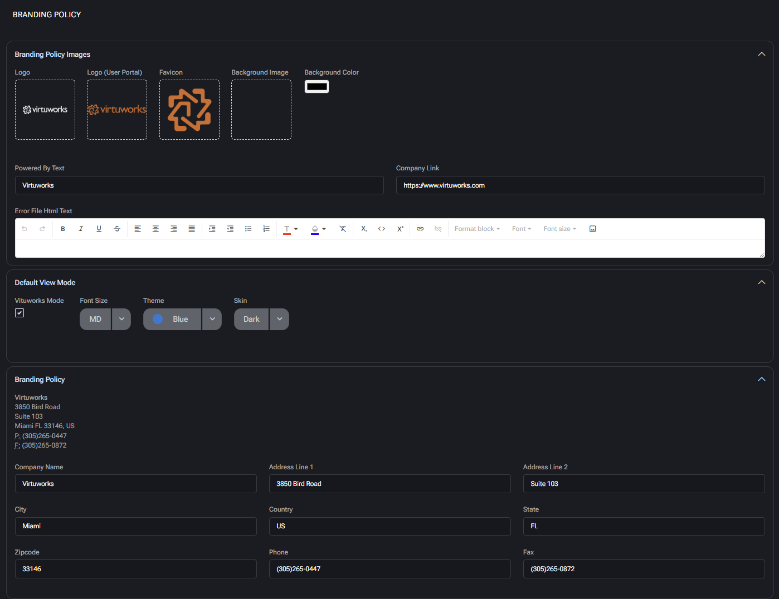This screenshot has width=779, height=599.
Task: Click the State field
Action: tap(644, 526)
